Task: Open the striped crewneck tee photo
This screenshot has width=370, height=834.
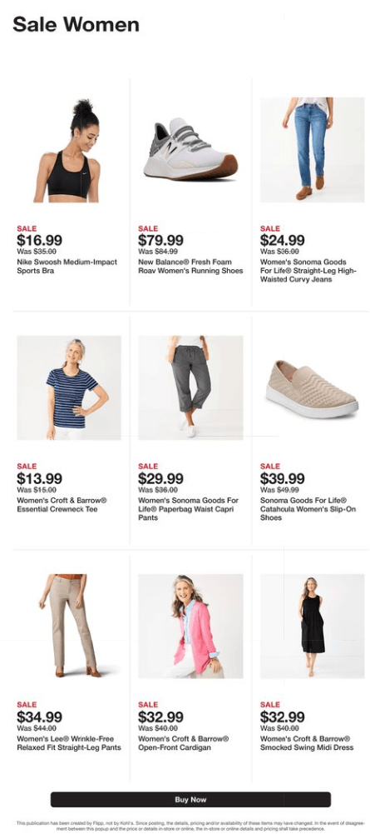Action: coord(69,387)
